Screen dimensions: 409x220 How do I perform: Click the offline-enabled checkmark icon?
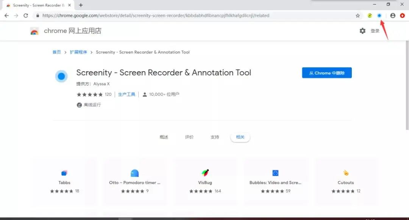pos(79,105)
